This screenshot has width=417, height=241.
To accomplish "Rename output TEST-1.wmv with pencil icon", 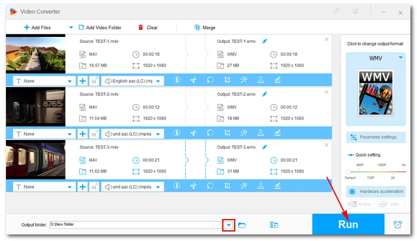I will 264,41.
